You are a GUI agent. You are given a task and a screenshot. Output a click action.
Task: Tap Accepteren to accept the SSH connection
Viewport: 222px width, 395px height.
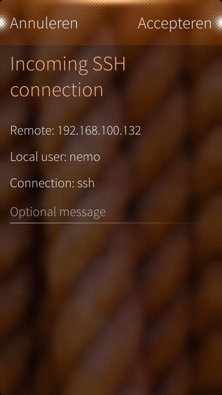[x=175, y=24]
